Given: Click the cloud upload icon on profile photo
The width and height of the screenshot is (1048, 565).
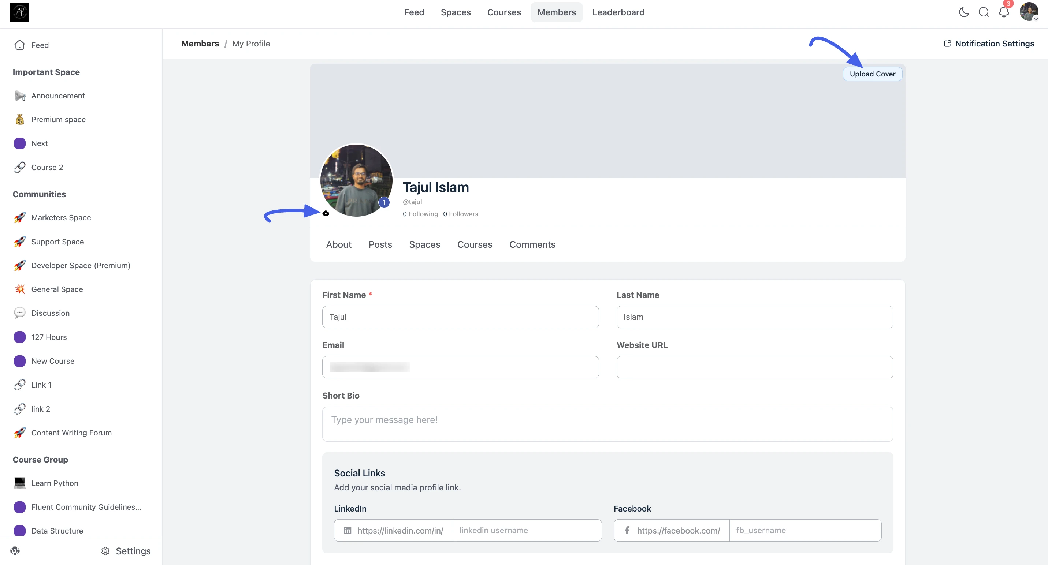Looking at the screenshot, I should 326,213.
